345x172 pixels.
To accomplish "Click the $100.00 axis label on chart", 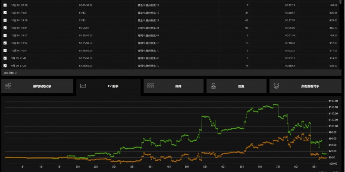I will pyautogui.click(x=333, y=126).
